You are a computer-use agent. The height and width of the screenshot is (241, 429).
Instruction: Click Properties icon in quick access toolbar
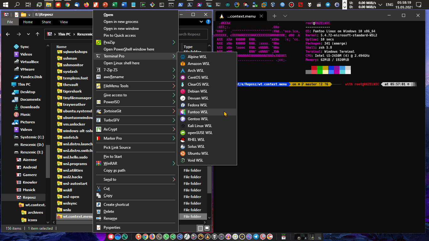(17, 14)
